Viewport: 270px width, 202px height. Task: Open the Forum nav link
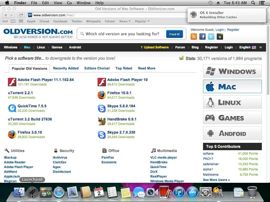coord(180,47)
